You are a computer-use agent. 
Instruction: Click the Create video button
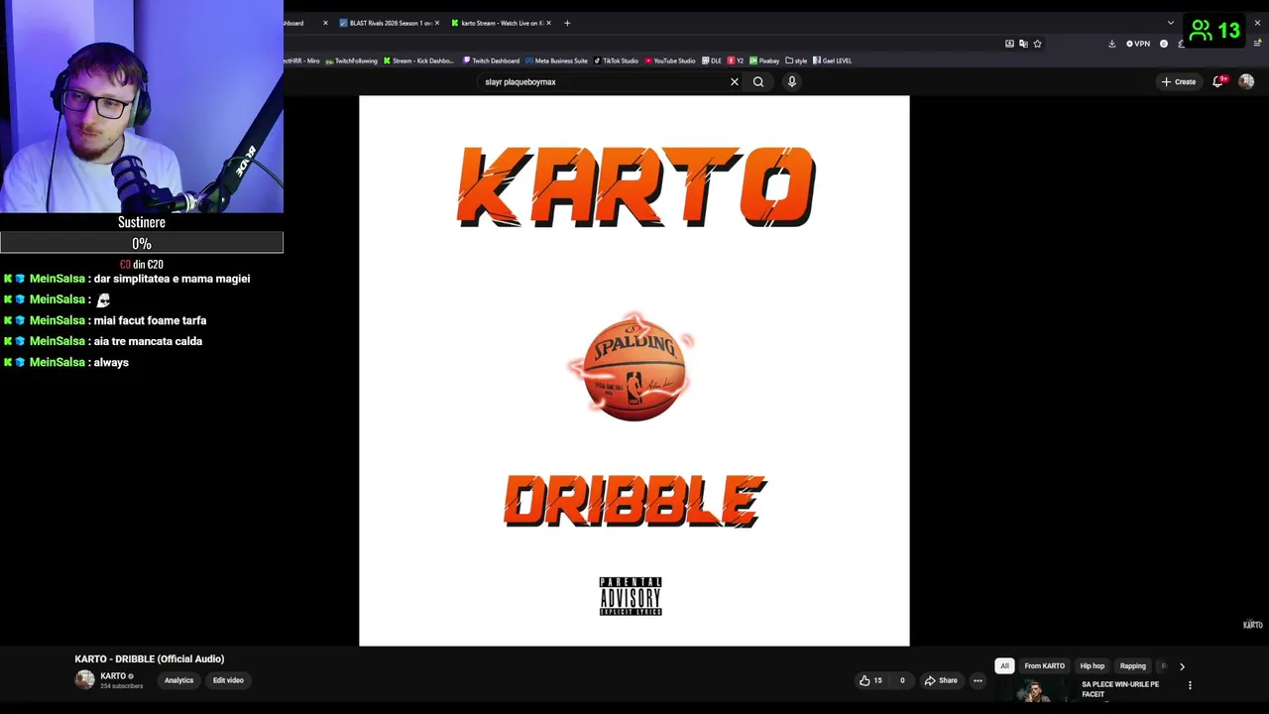tap(1179, 81)
